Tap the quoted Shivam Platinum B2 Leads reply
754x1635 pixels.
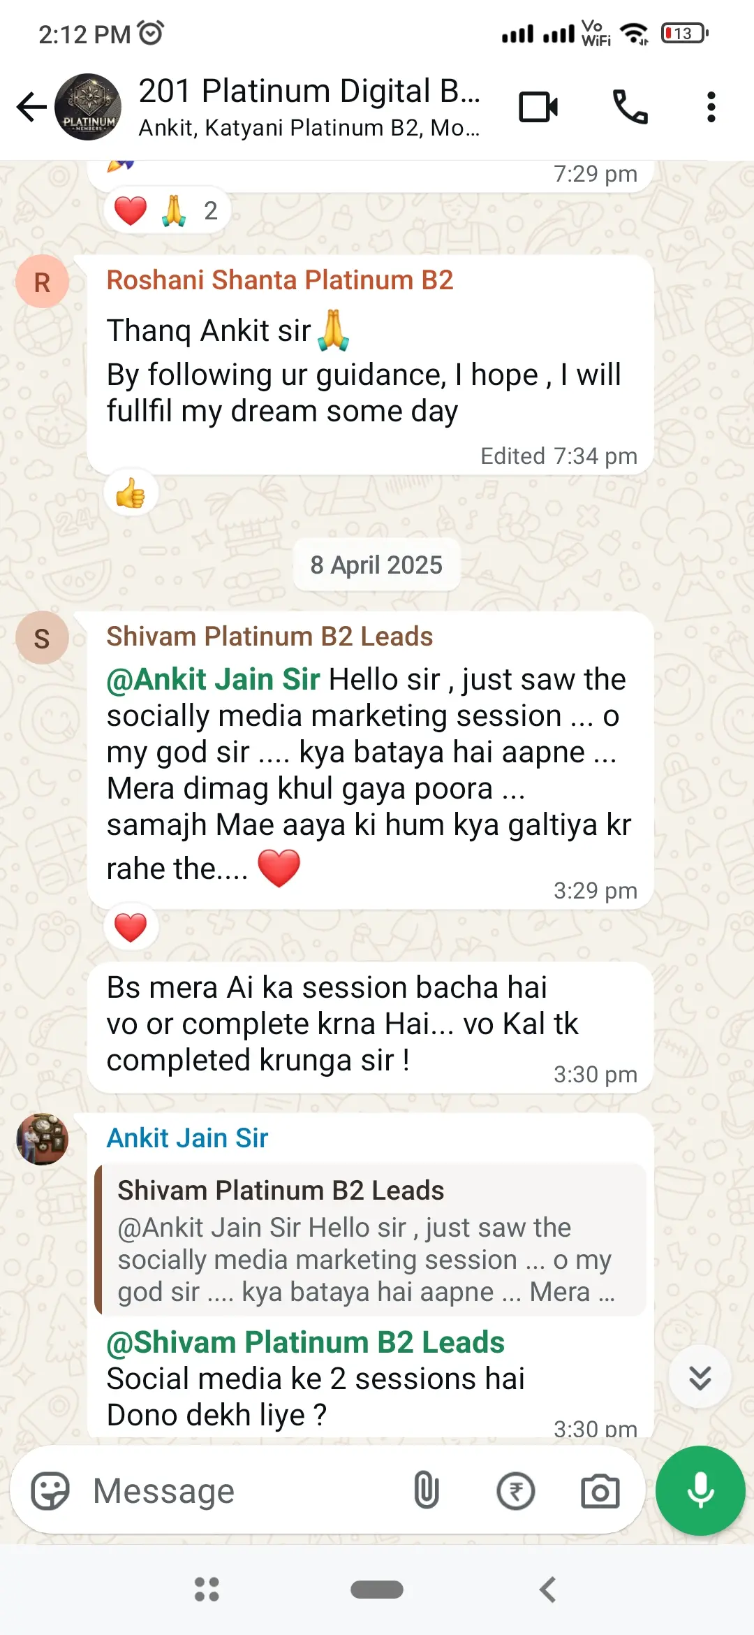[371, 1240]
